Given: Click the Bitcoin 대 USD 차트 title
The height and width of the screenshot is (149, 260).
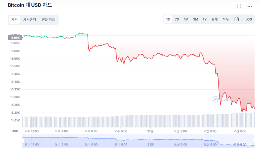Looking at the screenshot, I should [x=30, y=6].
